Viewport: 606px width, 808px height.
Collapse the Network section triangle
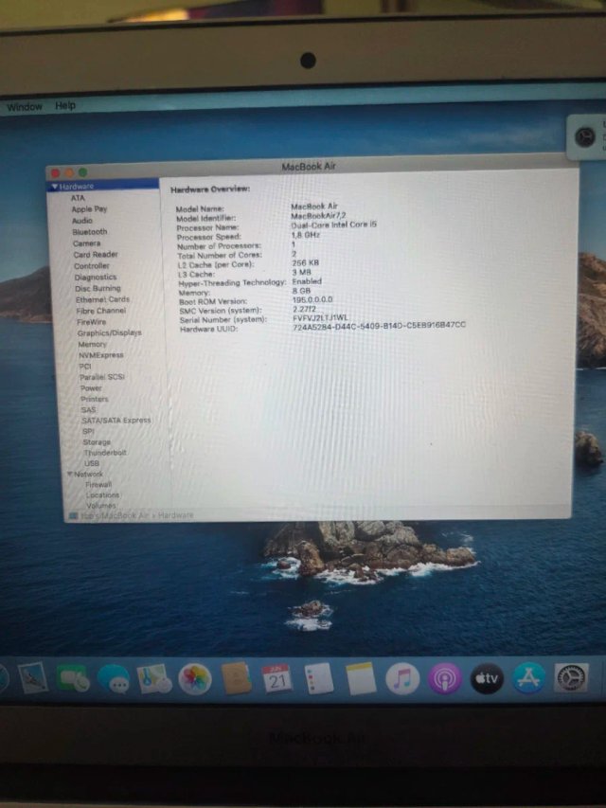click(x=69, y=474)
